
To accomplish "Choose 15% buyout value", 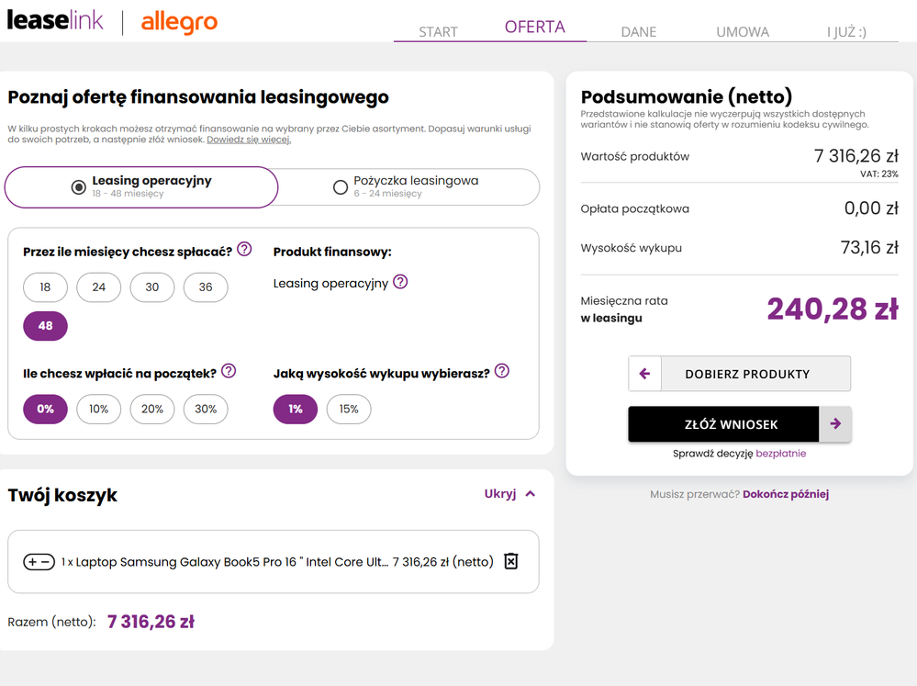I will pyautogui.click(x=349, y=409).
